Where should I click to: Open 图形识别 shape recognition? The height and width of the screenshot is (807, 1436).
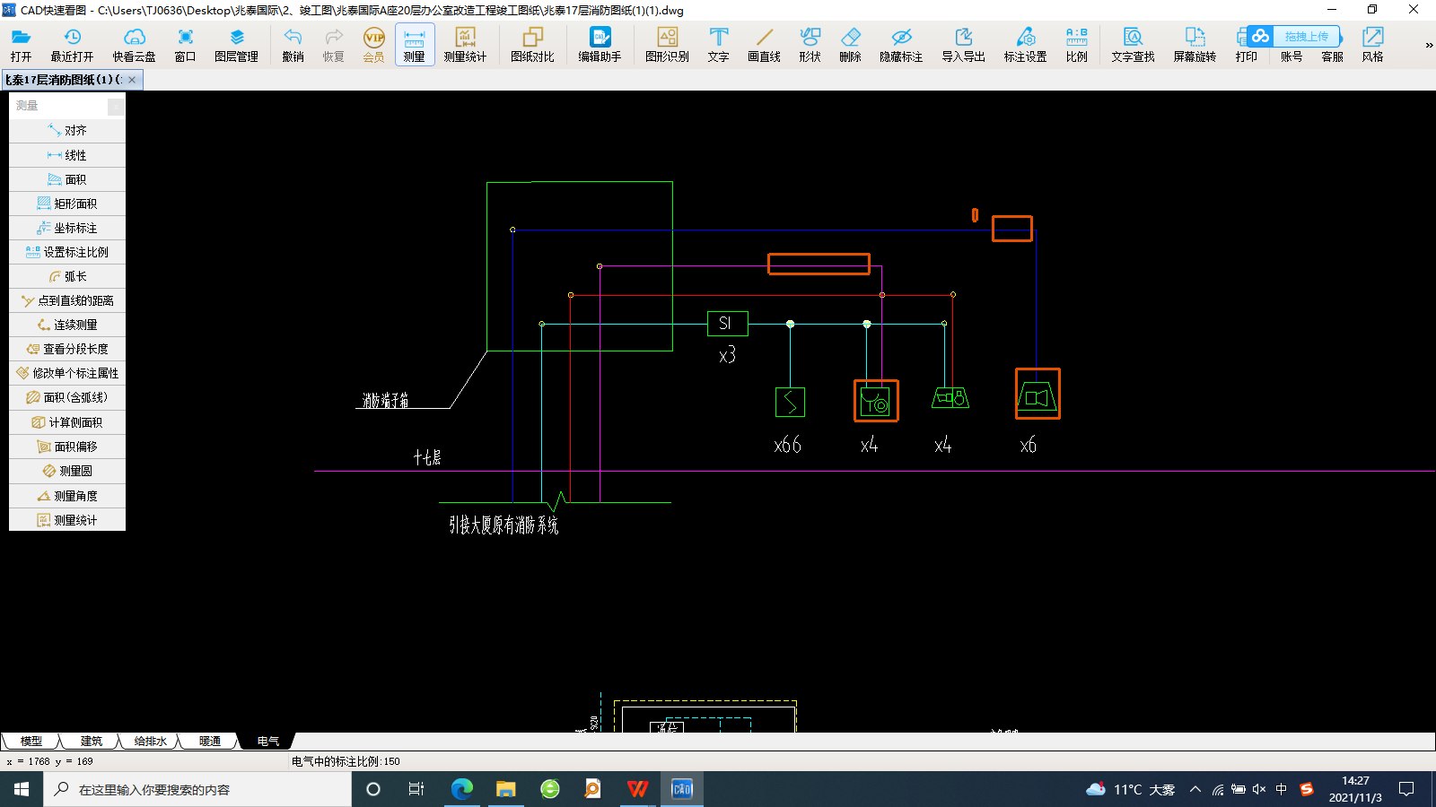pos(667,44)
